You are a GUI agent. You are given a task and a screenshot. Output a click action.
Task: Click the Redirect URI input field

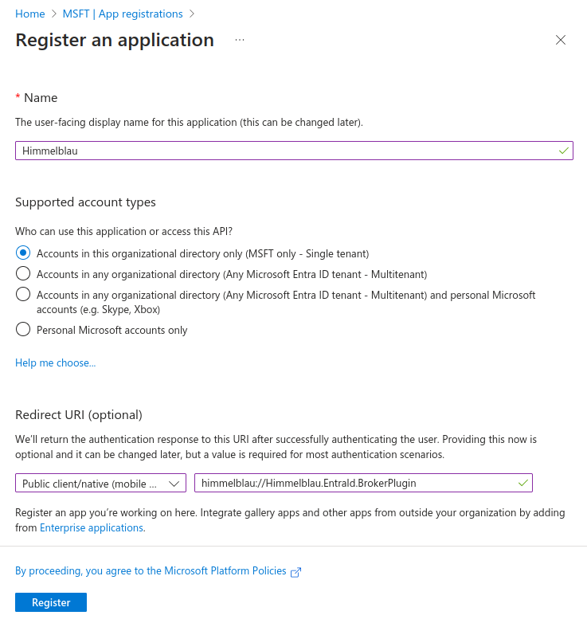(x=363, y=483)
